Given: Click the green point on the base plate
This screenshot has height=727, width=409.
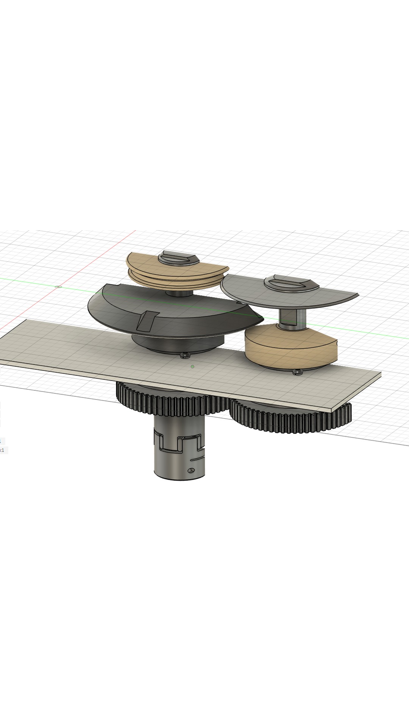Looking at the screenshot, I should click(193, 367).
